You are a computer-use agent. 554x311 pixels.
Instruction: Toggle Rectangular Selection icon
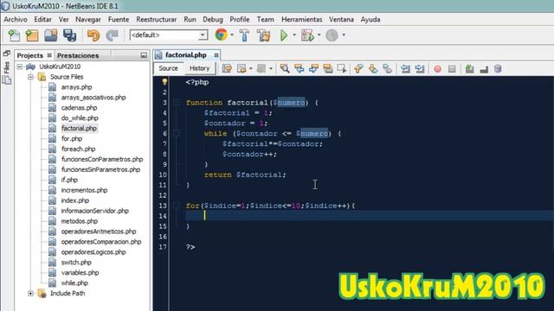(x=342, y=68)
